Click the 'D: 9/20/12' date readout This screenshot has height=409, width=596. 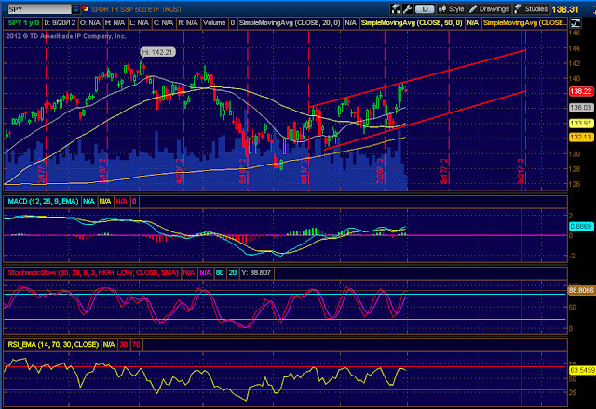point(60,22)
